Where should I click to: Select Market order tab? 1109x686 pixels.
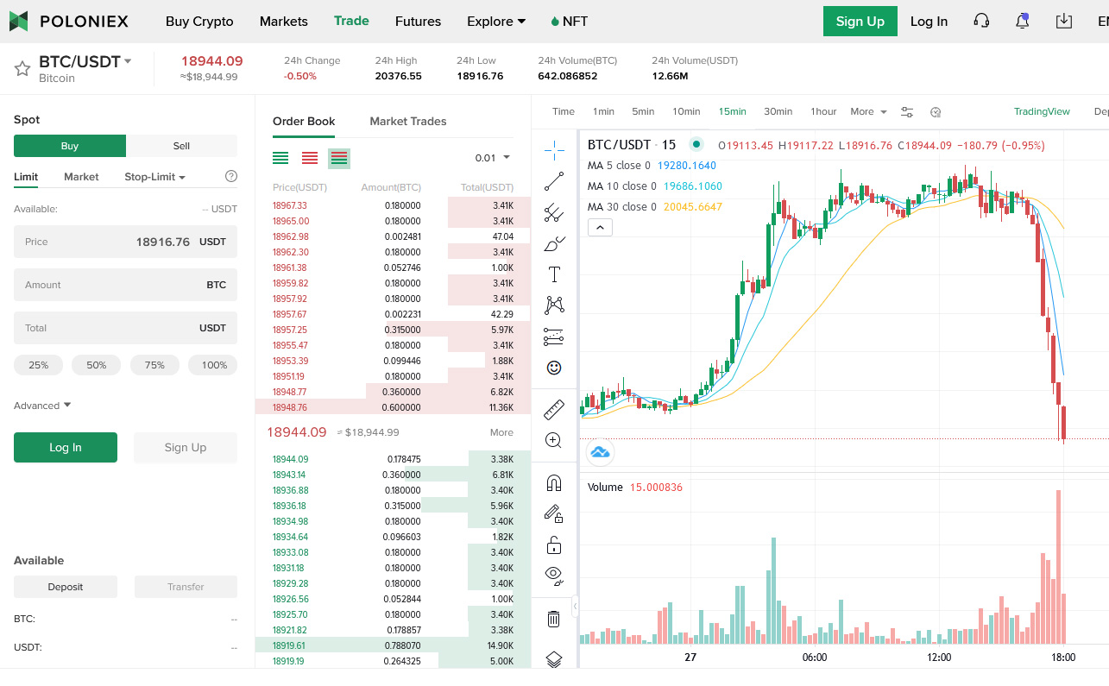(81, 177)
